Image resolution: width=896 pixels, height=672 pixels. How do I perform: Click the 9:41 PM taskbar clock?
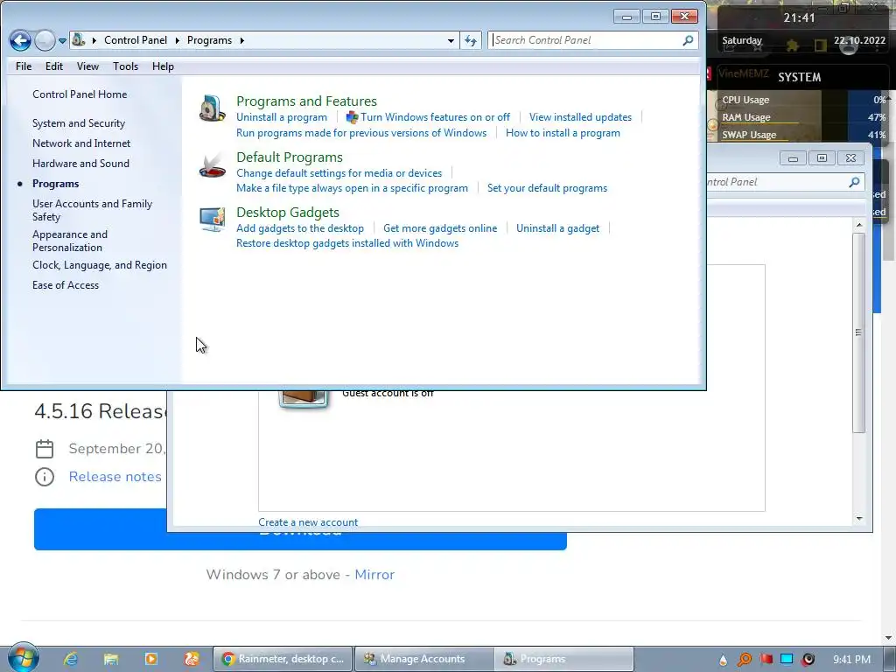coord(851,660)
